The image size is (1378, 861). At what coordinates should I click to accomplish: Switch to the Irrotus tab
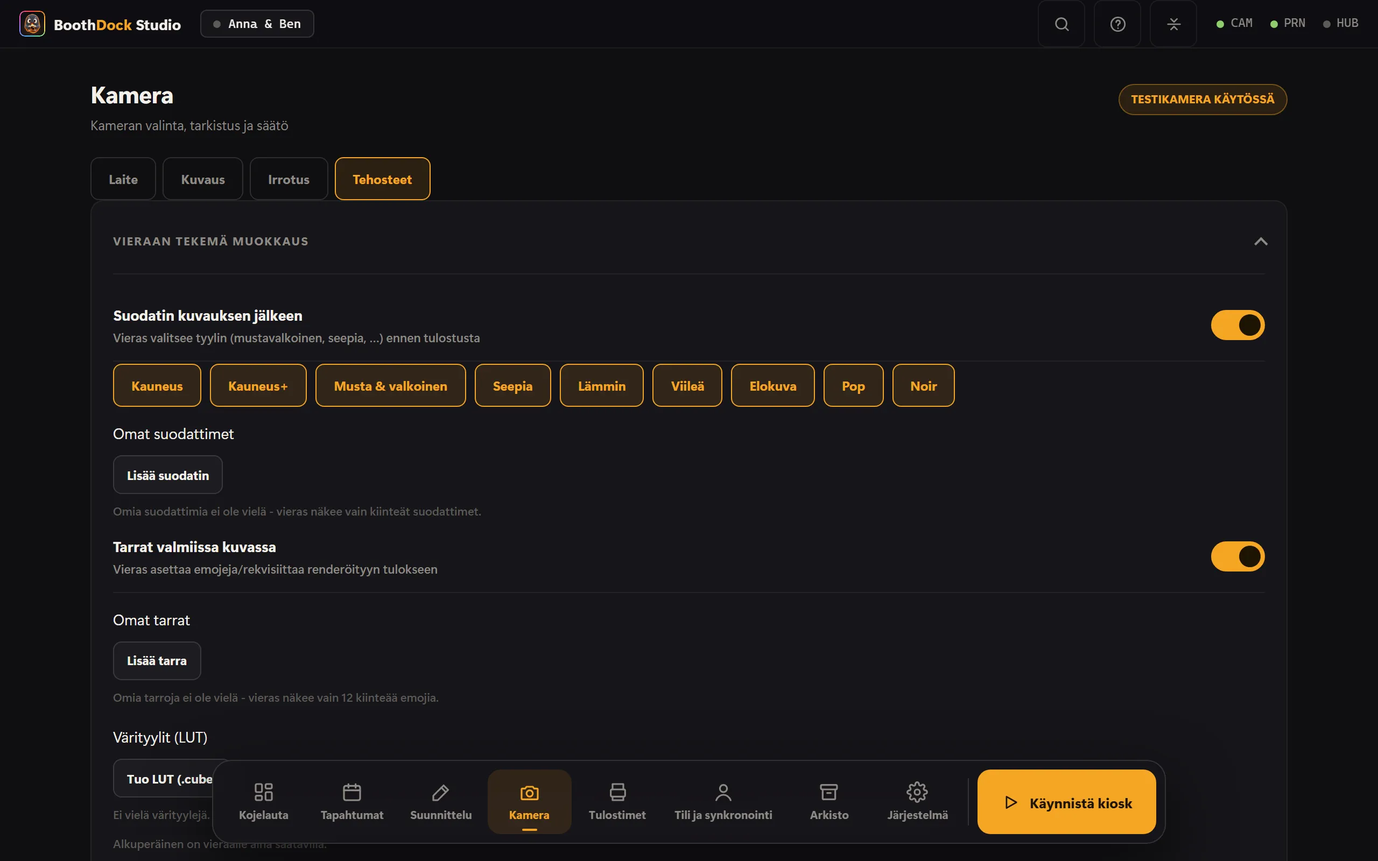[289, 179]
